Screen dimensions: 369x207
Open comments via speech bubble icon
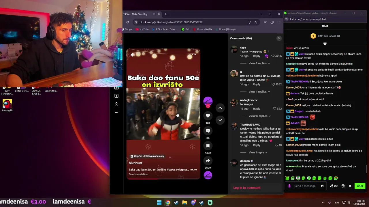(208, 131)
